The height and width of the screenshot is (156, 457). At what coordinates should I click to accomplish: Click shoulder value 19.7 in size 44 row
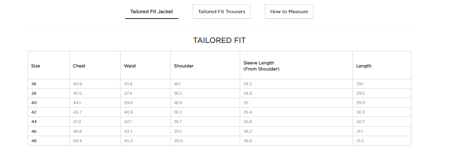click(178, 122)
